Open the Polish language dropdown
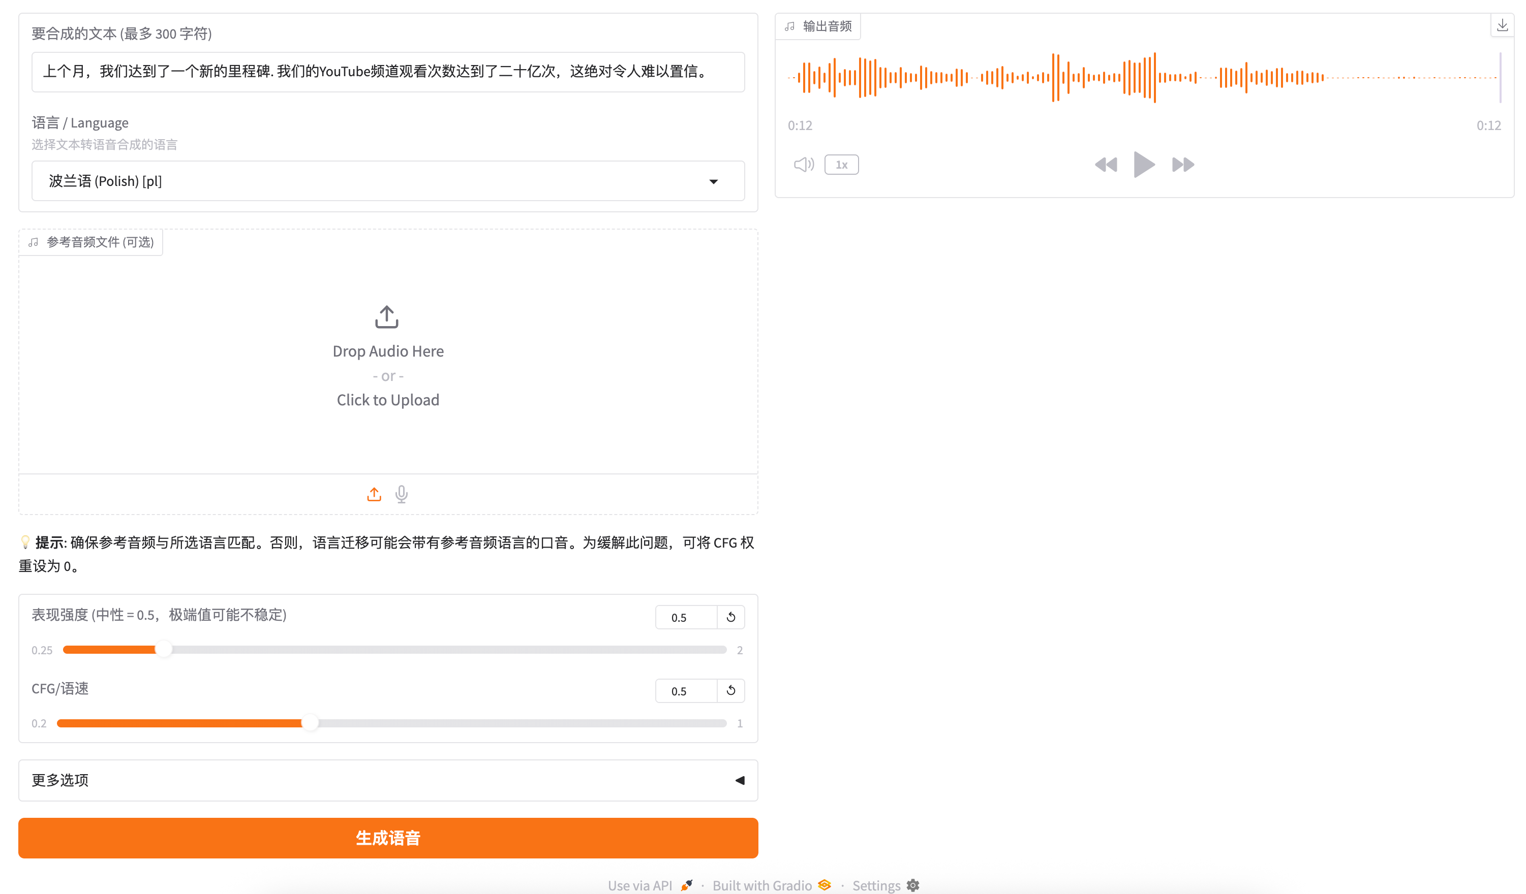This screenshot has width=1526, height=894. tap(387, 181)
